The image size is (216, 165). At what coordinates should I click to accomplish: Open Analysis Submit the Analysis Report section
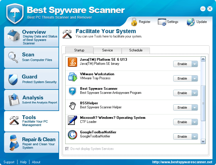(x=31, y=100)
